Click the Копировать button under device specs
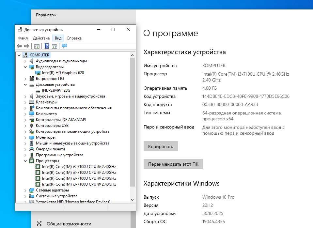 (x=161, y=146)
